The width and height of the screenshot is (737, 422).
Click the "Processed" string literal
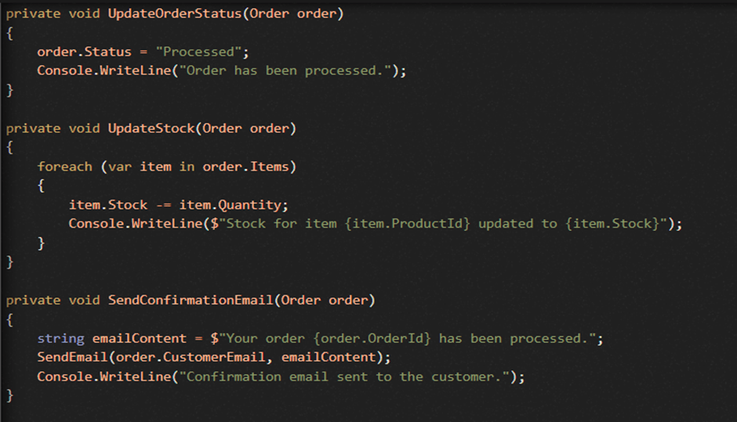pyautogui.click(x=199, y=52)
